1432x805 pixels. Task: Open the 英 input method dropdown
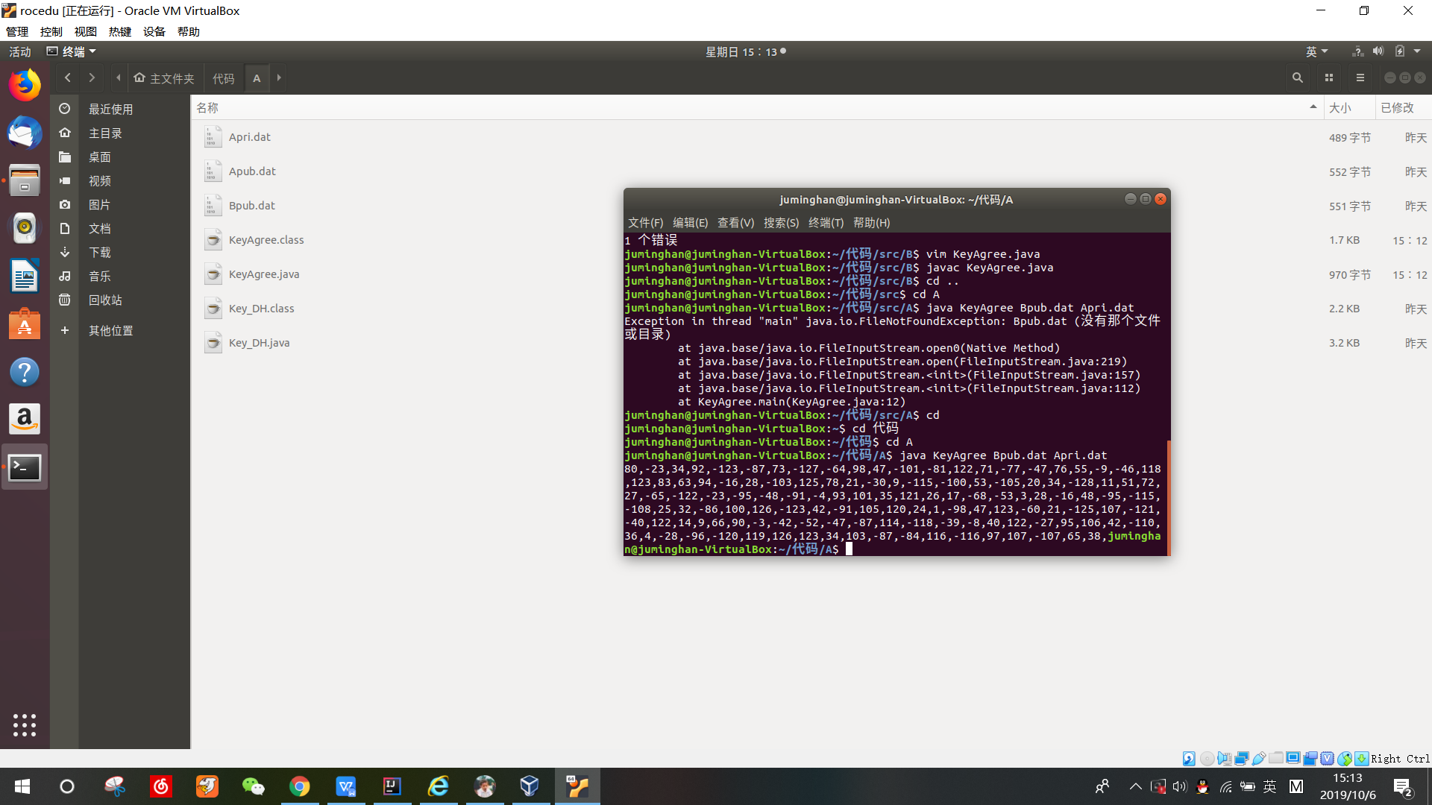(x=1316, y=51)
